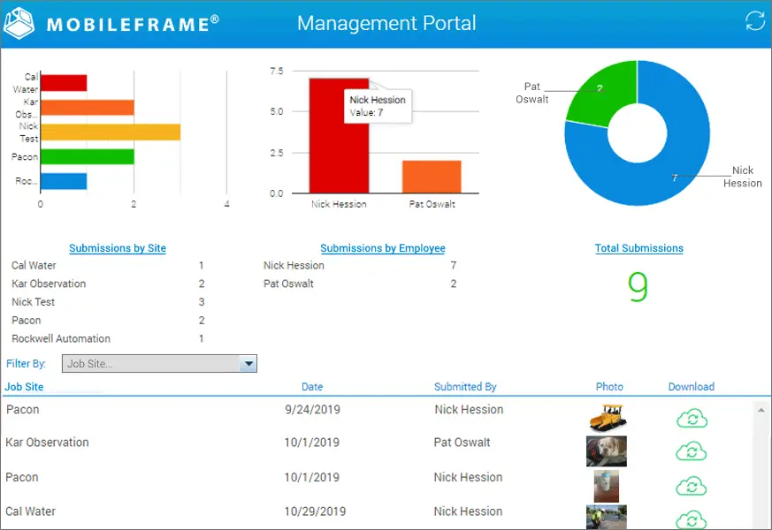Open Total Submissions link
The height and width of the screenshot is (530, 772).
639,248
